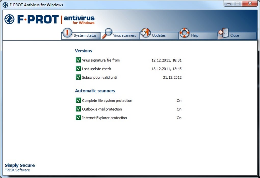Click the Virus scanners magnifying glass icon
This screenshot has height=178, width=260.
107,33
